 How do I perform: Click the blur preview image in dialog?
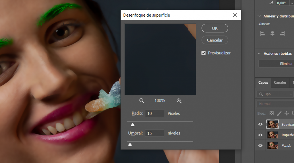160,60
